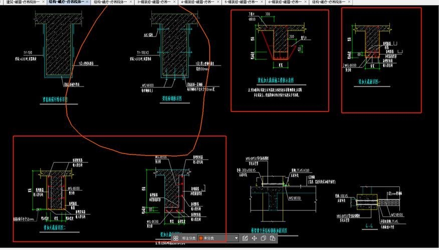The width and height of the screenshot is (439, 250).
Task: Go to the 6-精装修-破磨-疗养 tab
Action: pos(284,2)
